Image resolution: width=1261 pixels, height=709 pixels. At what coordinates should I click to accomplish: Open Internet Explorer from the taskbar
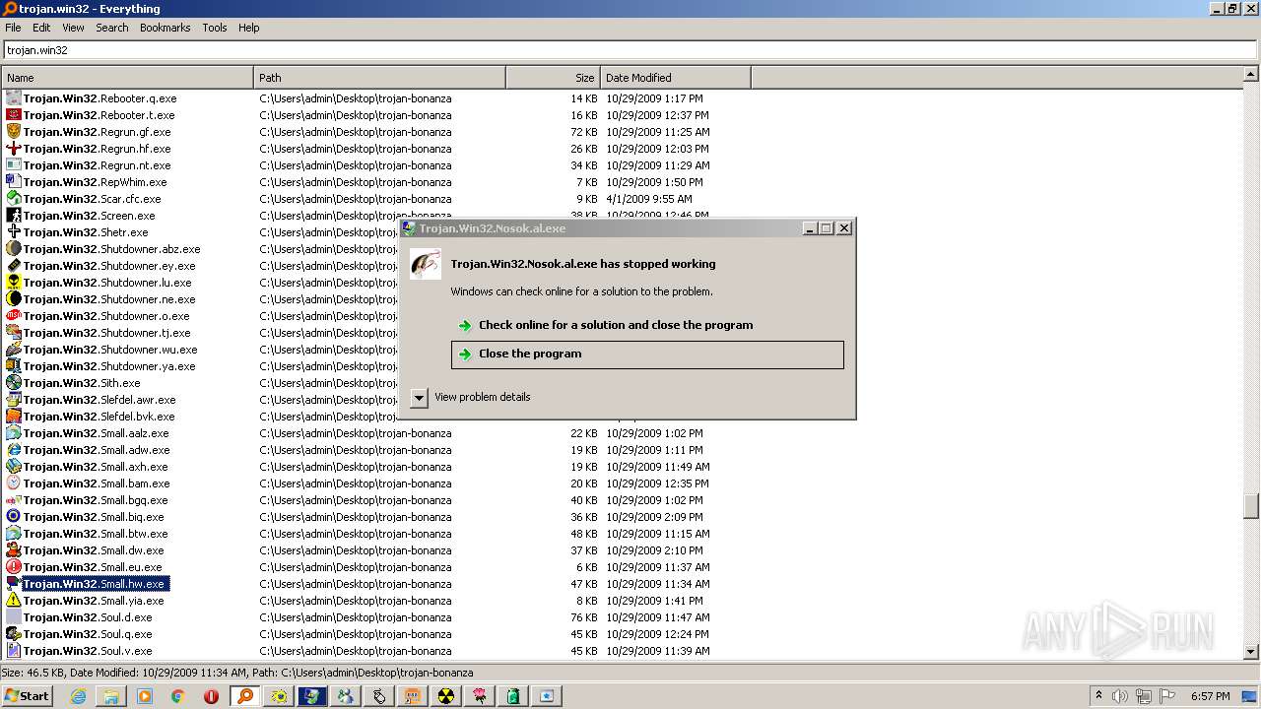click(78, 696)
